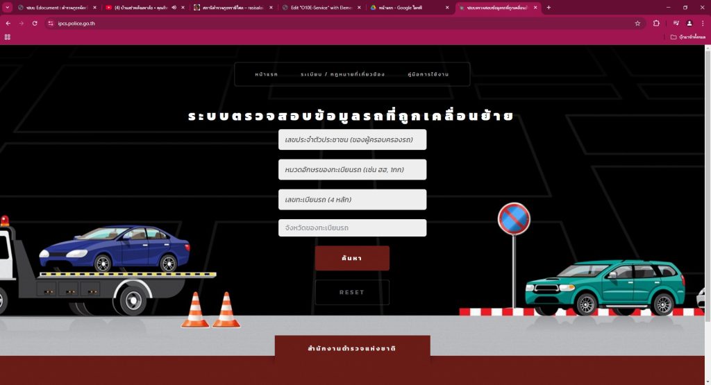Click the จังหวัดของทะเบียนรถ province field
The height and width of the screenshot is (385, 711).
tap(352, 228)
